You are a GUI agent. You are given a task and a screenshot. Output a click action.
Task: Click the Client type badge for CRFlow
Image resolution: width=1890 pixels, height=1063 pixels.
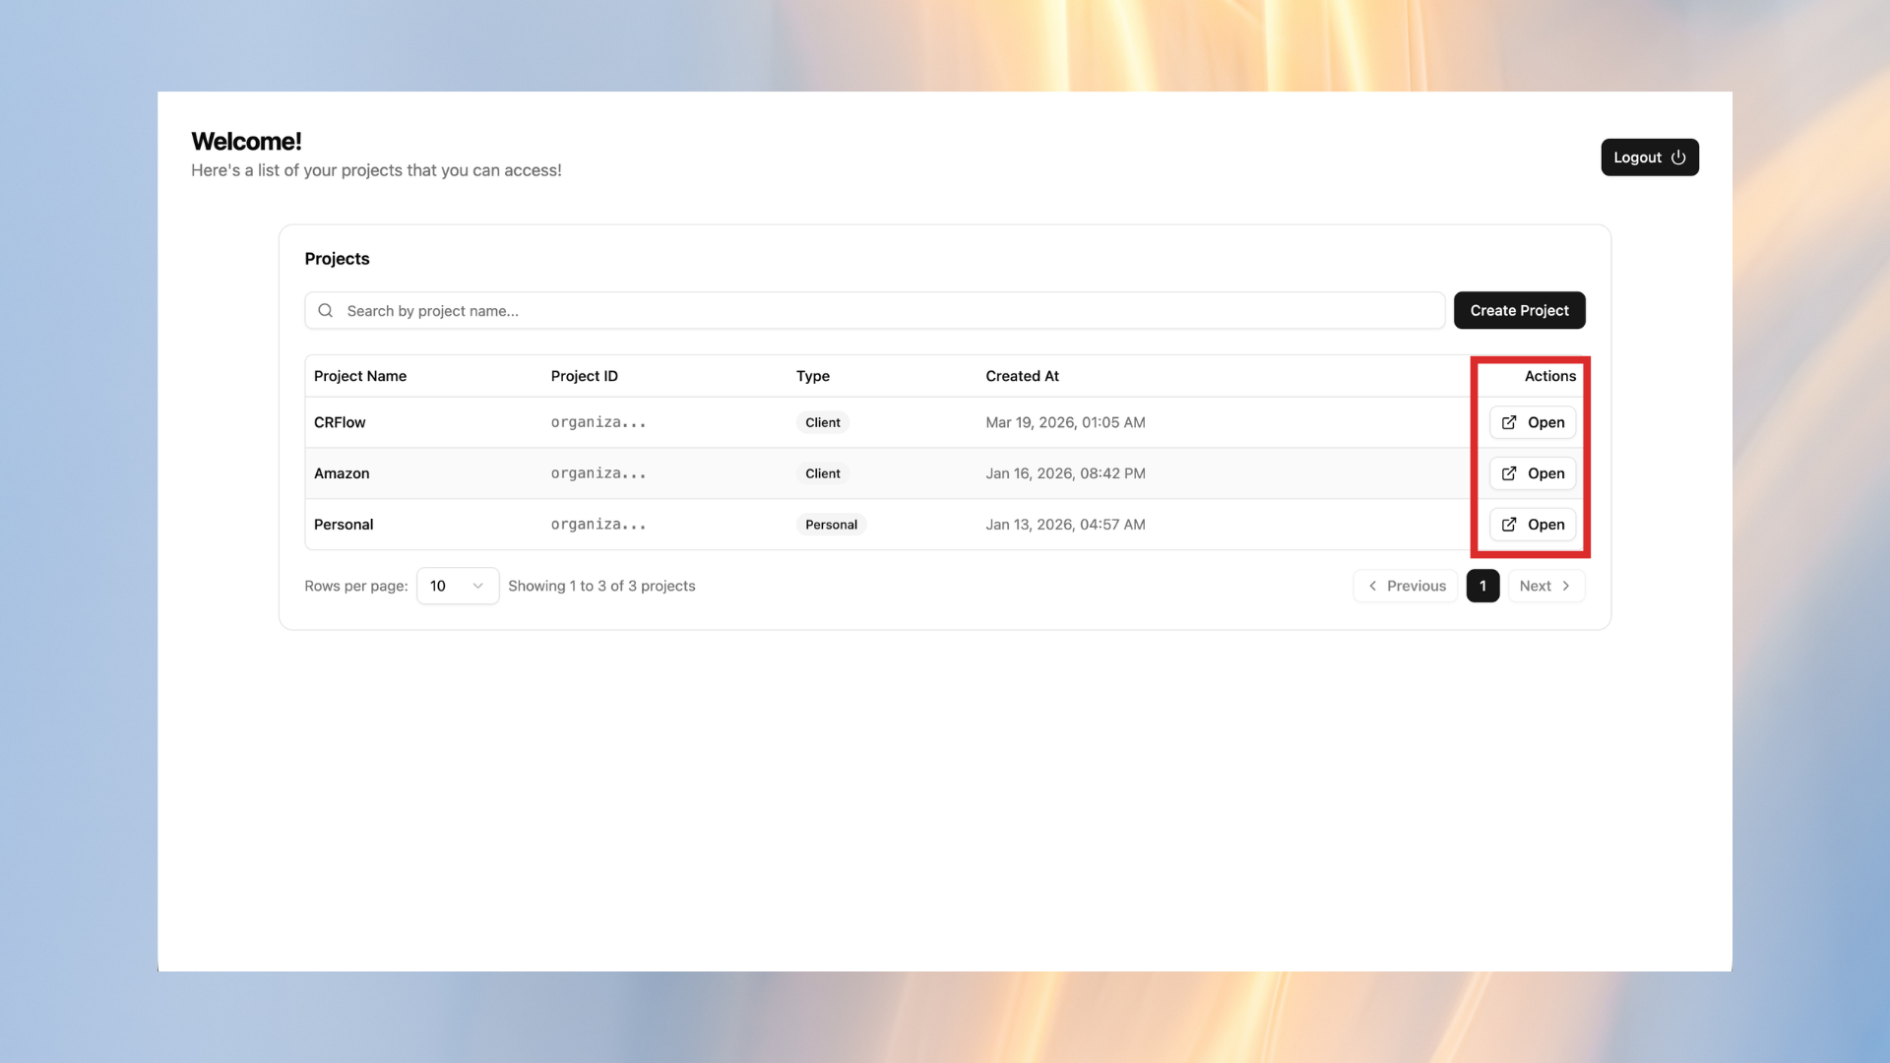pyautogui.click(x=822, y=422)
